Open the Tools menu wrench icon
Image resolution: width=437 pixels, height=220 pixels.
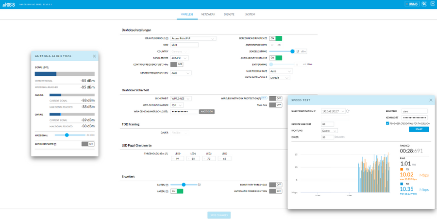pyautogui.click(x=423, y=4)
